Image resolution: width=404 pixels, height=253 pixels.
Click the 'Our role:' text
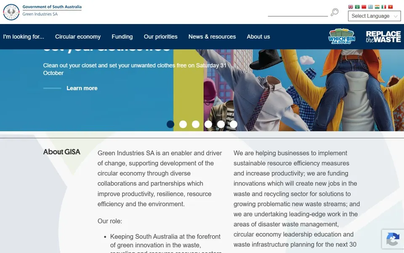coord(110,221)
